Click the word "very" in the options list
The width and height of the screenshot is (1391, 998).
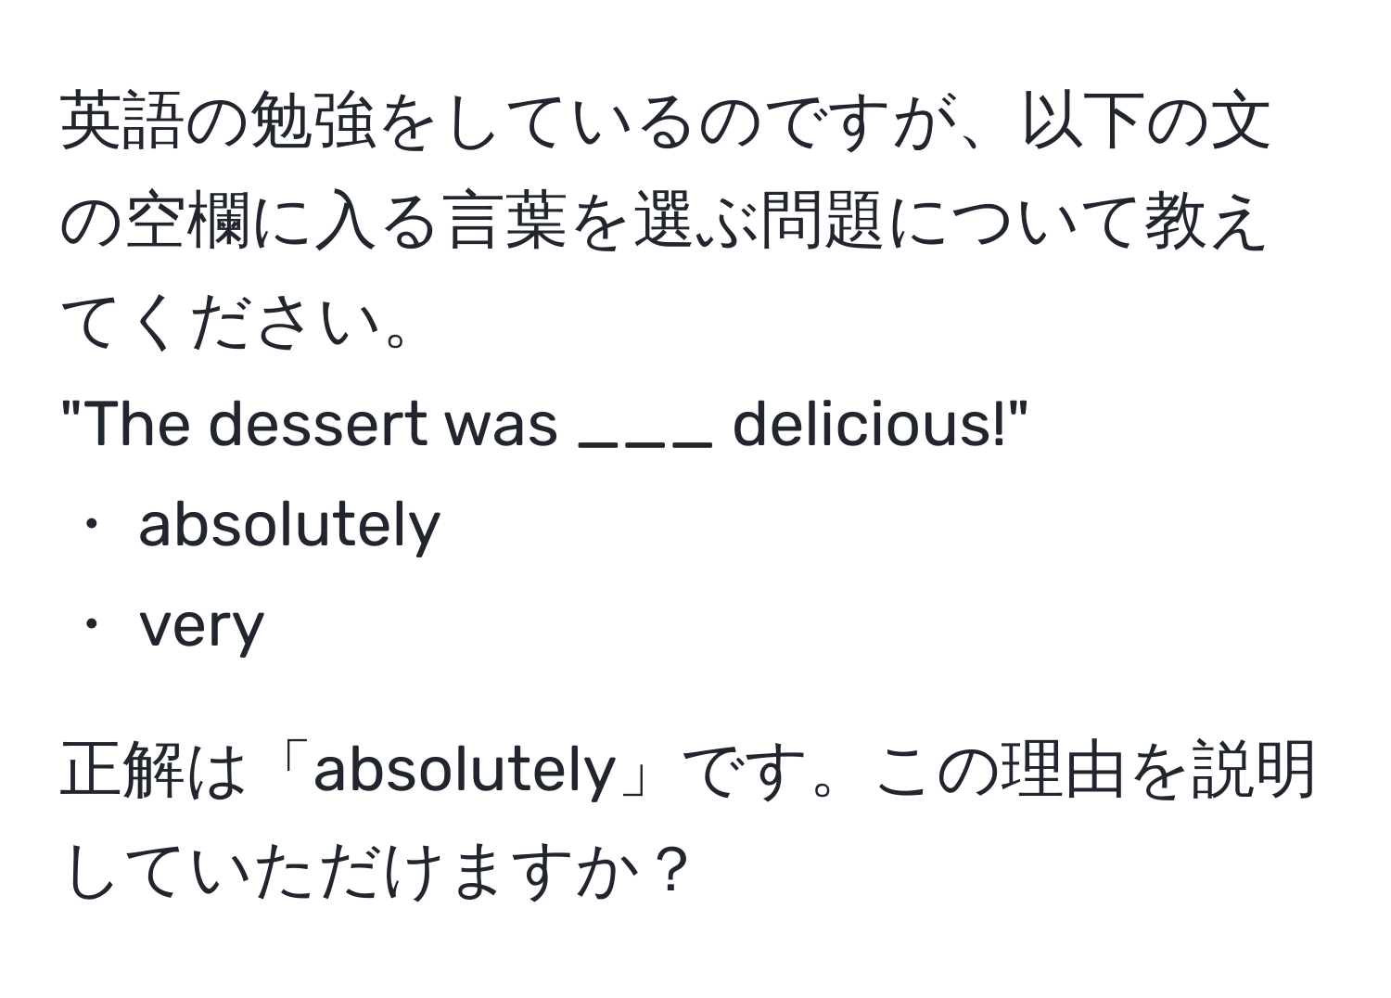click(201, 627)
